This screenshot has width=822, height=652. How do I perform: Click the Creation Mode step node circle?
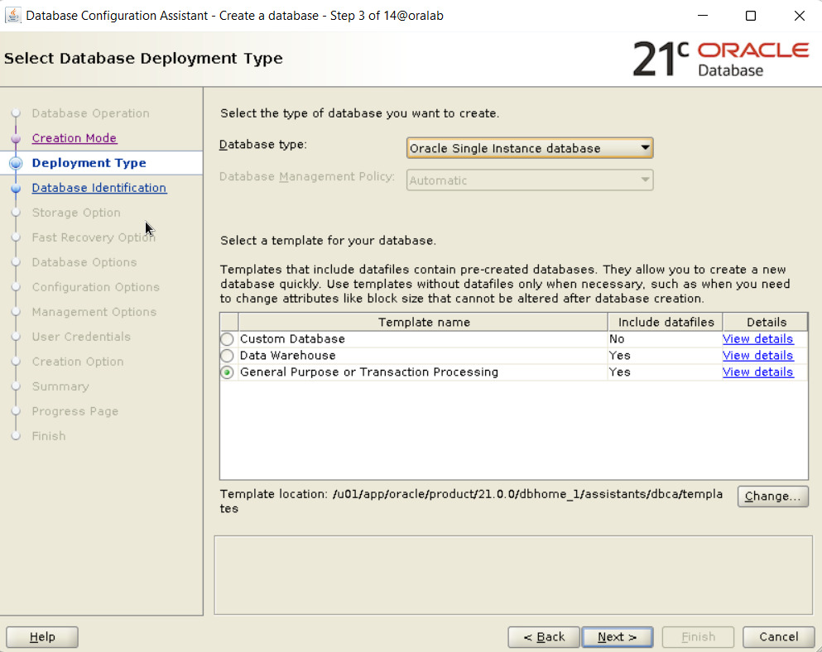point(16,138)
